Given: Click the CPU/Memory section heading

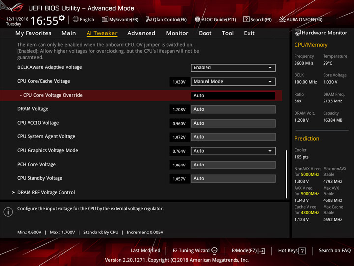Looking at the screenshot, I should [x=311, y=45].
